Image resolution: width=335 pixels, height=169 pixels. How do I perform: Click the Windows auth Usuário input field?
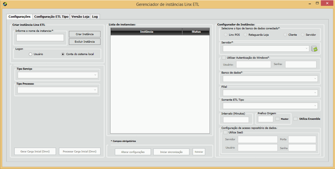point(254,64)
